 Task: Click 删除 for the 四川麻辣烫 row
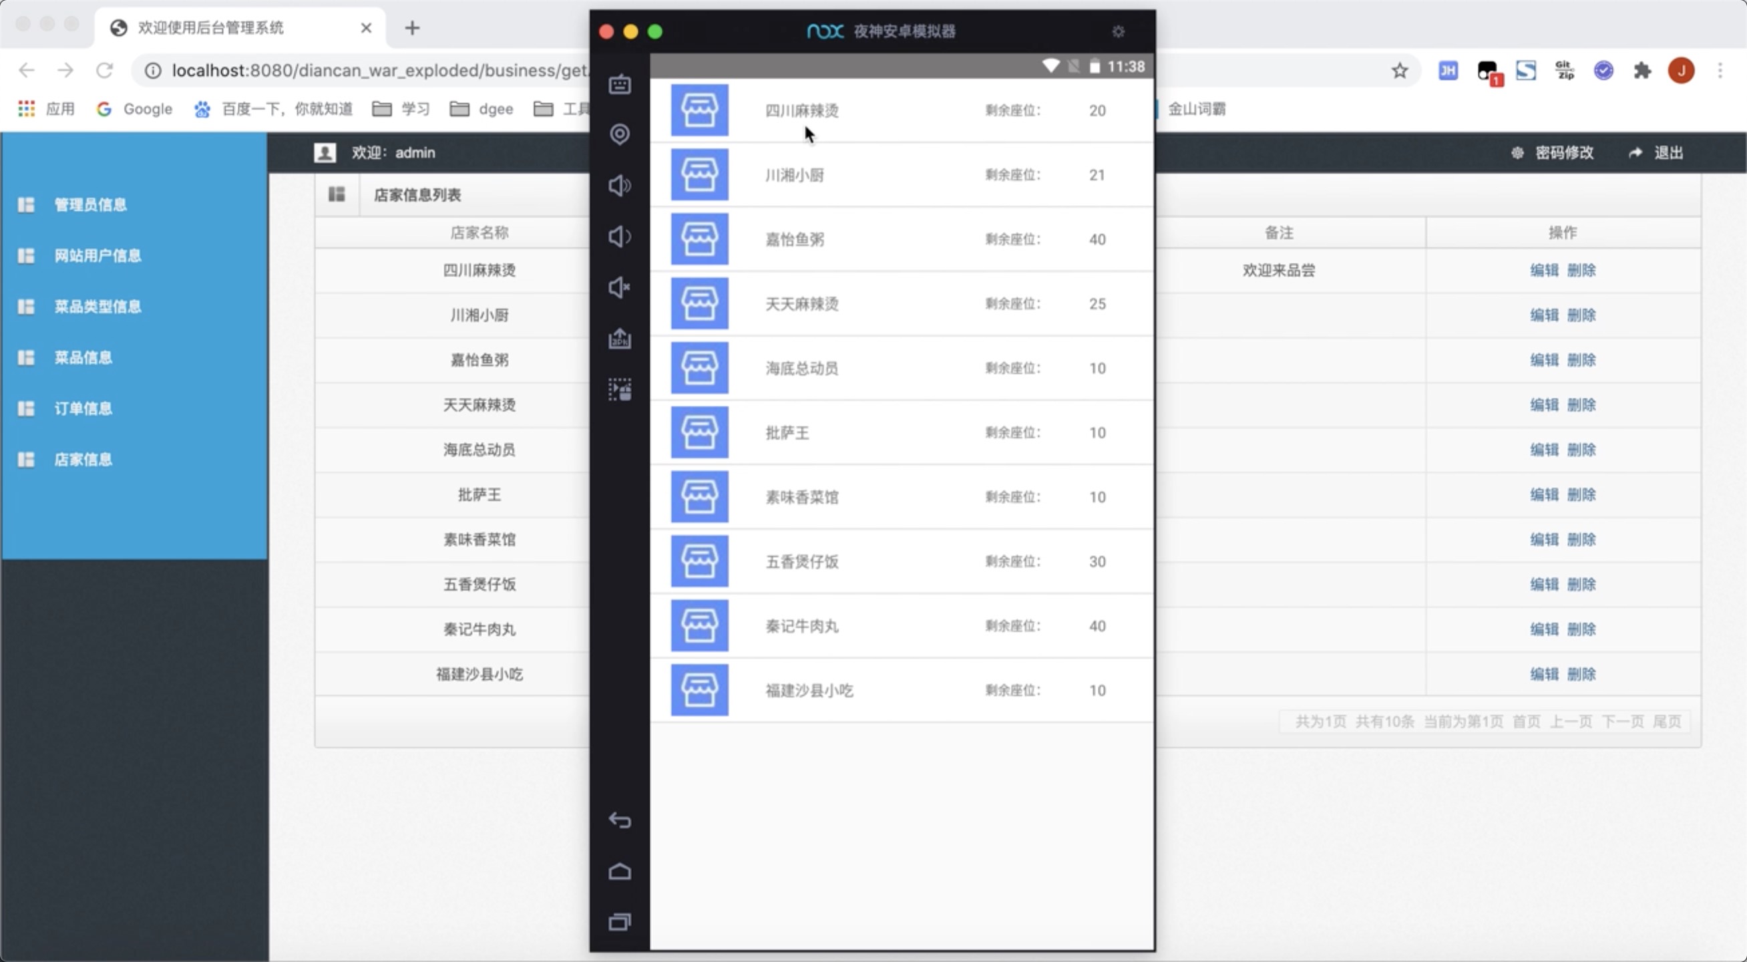[1581, 270]
